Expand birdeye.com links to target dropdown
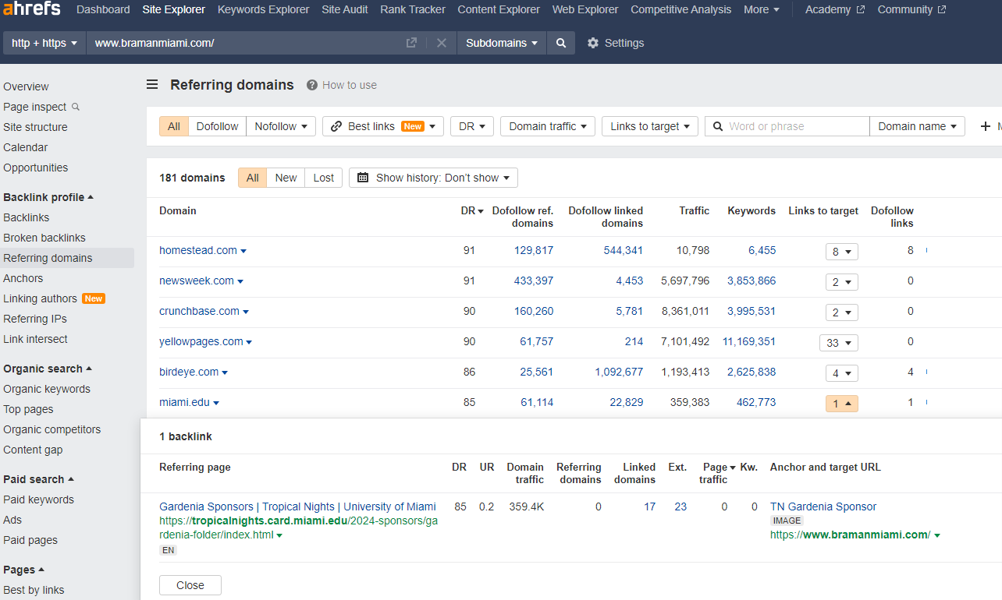Viewport: 1002px width, 600px height. tap(841, 373)
